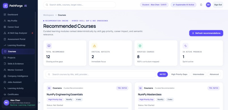The width and height of the screenshot is (228, 110).
Task: Filter courses by Intermediate level
Action: coord(198,74)
